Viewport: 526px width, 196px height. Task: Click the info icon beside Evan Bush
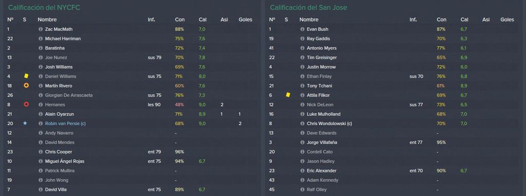tap(302, 29)
